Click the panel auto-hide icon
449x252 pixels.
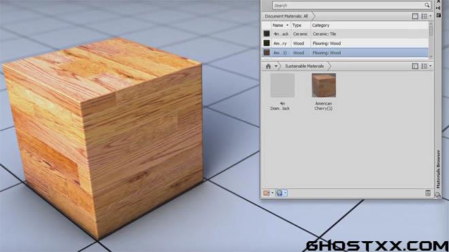438,8
